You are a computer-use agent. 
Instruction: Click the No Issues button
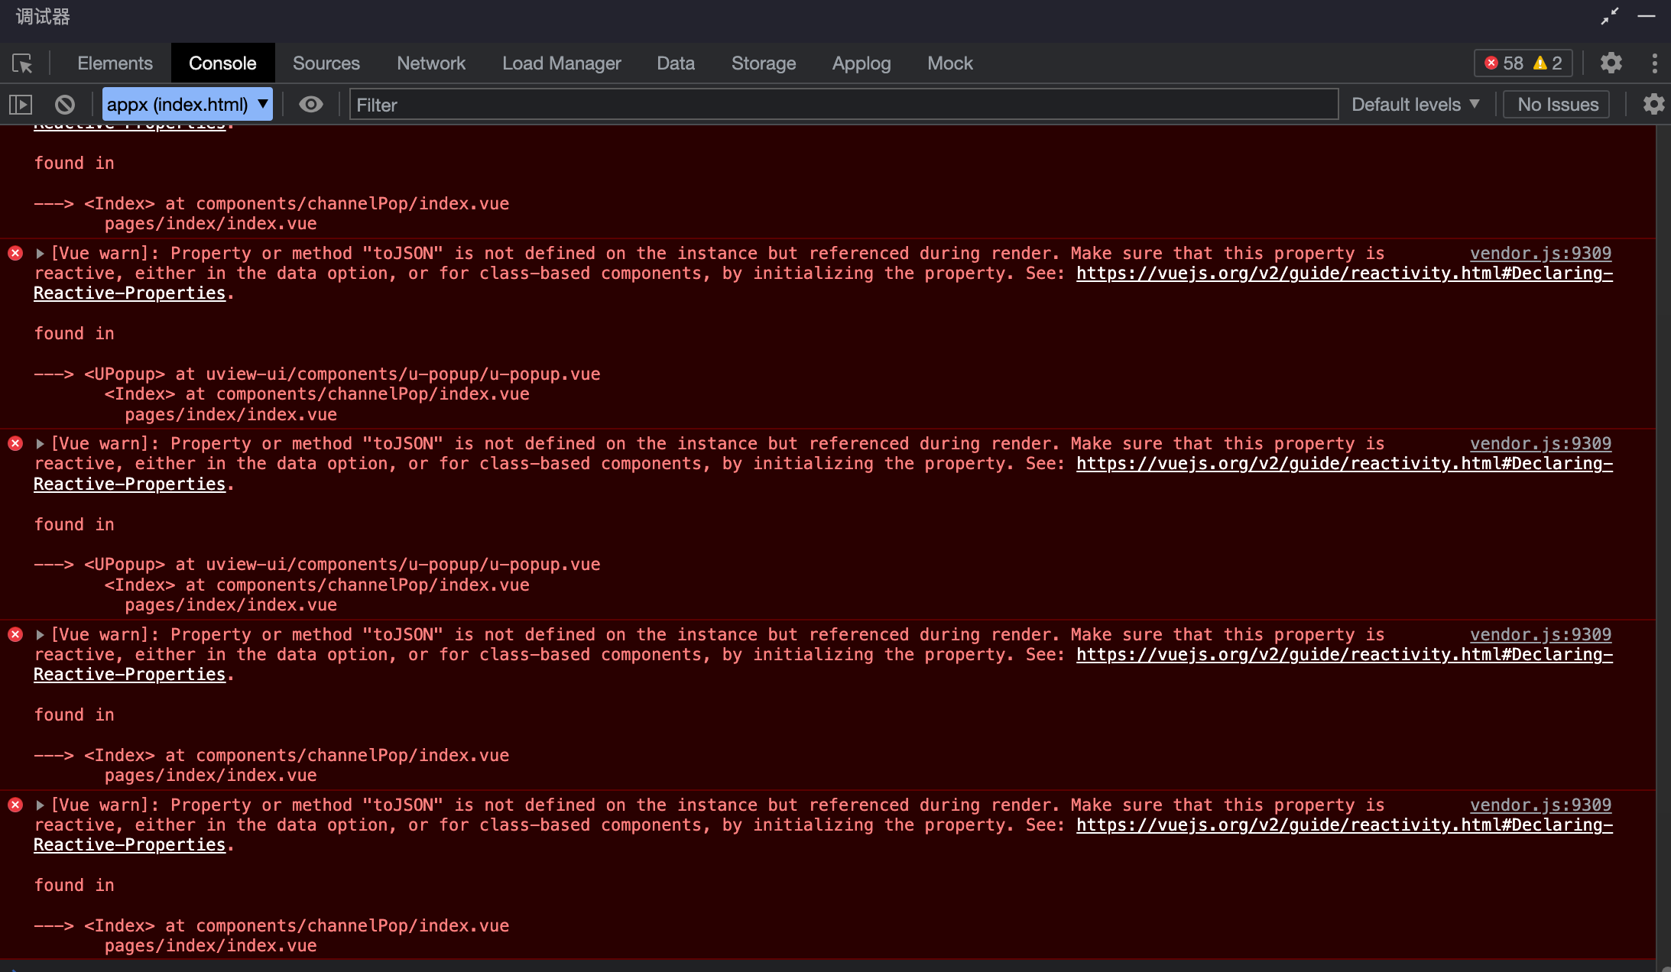[x=1557, y=105]
